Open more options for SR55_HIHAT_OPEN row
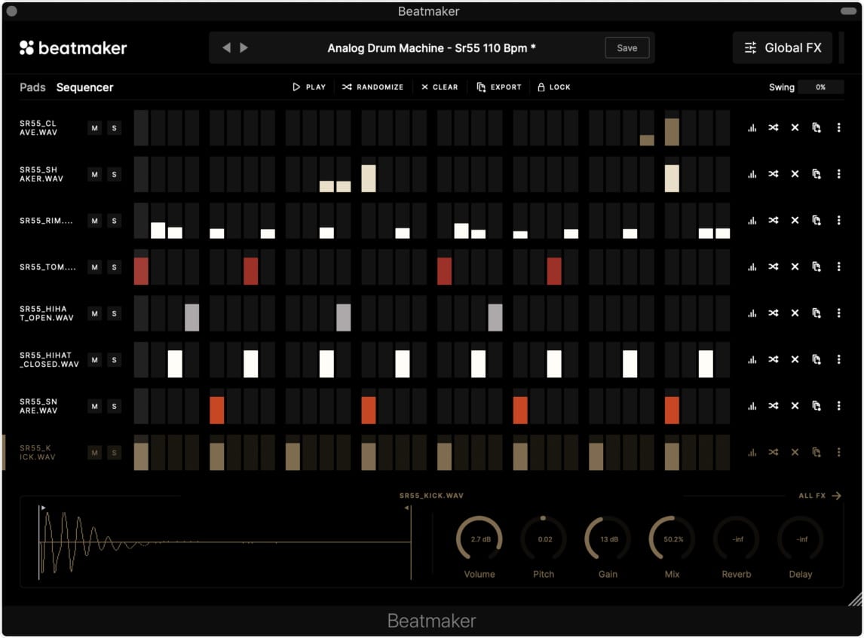 coord(838,313)
